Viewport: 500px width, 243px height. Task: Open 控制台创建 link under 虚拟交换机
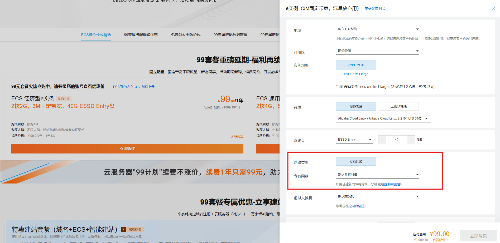click(x=357, y=206)
